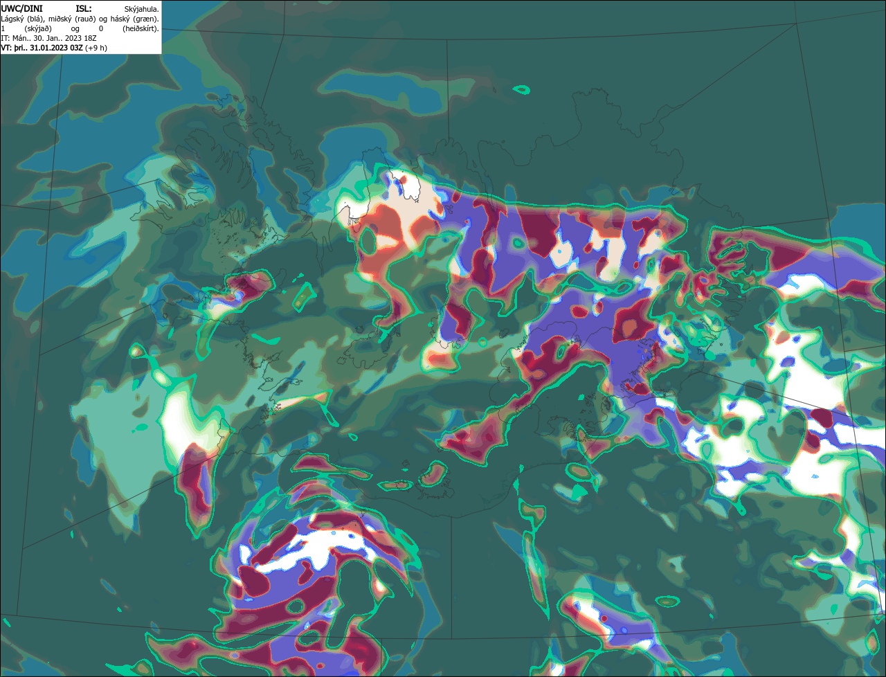Image resolution: width=886 pixels, height=677 pixels.
Task: Click the word 'Skýjahula.' in the legend
Action: (x=142, y=9)
